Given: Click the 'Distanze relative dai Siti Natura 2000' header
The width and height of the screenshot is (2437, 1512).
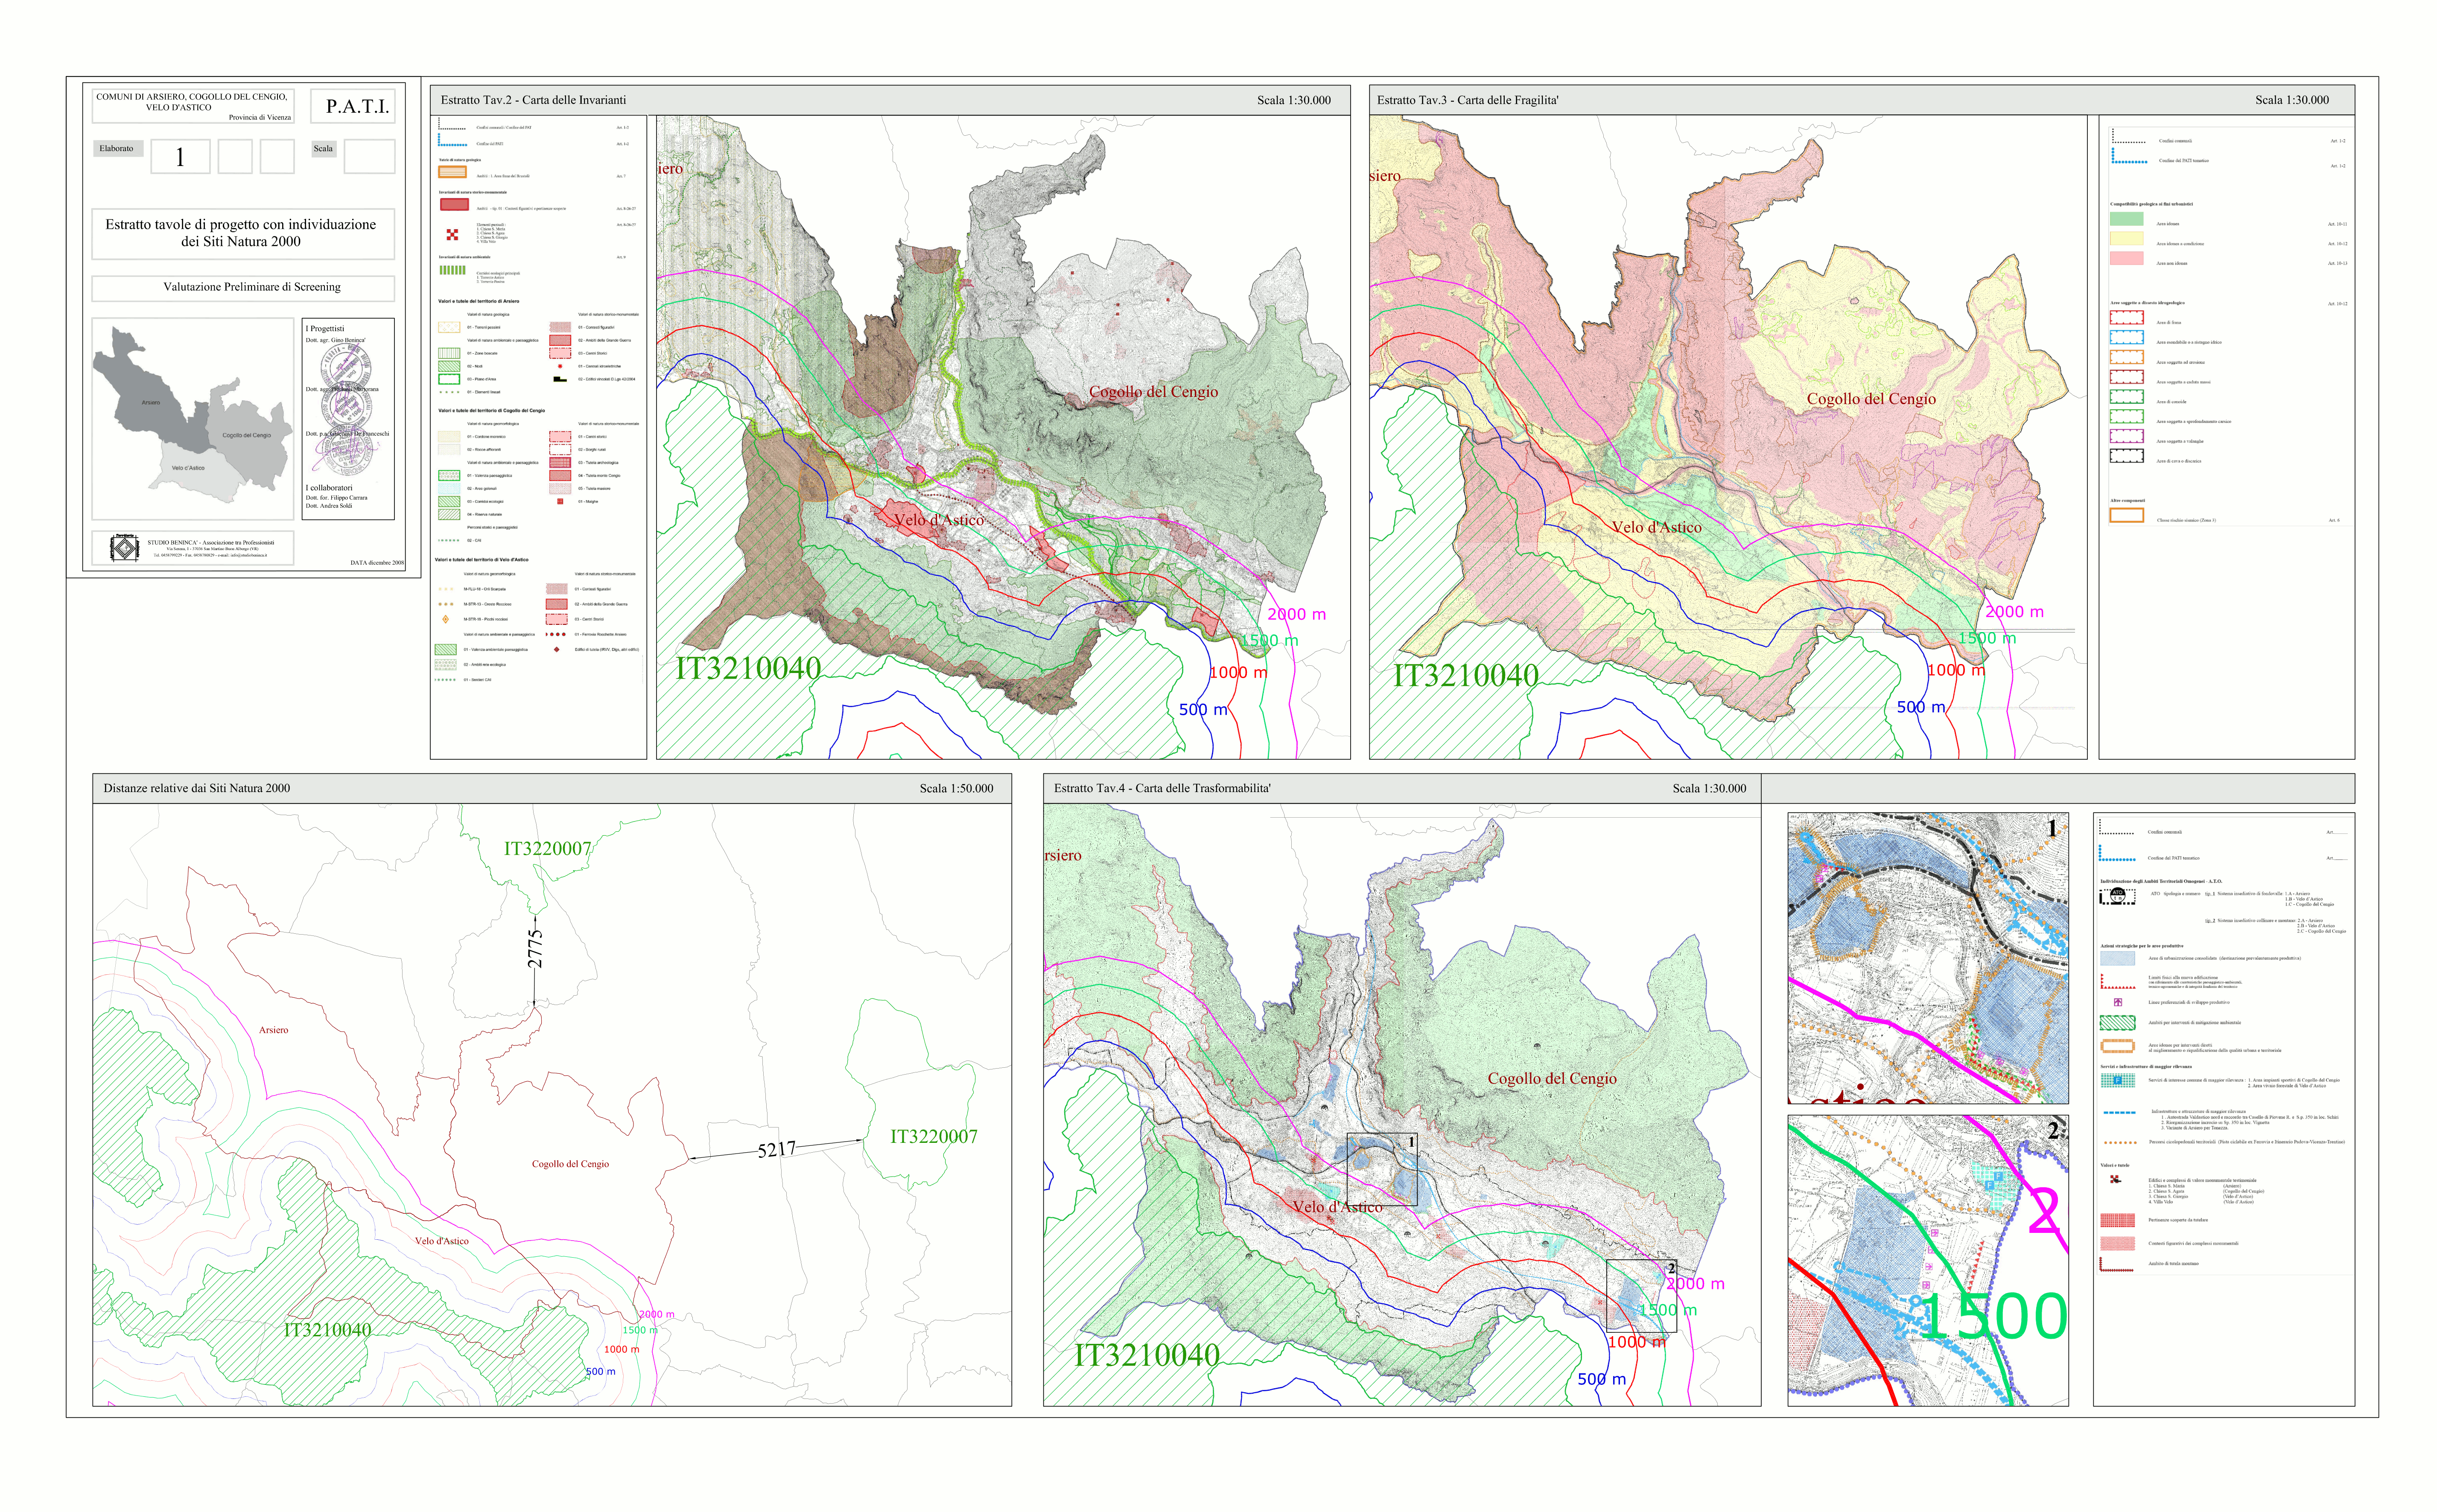Looking at the screenshot, I should coord(197,788).
